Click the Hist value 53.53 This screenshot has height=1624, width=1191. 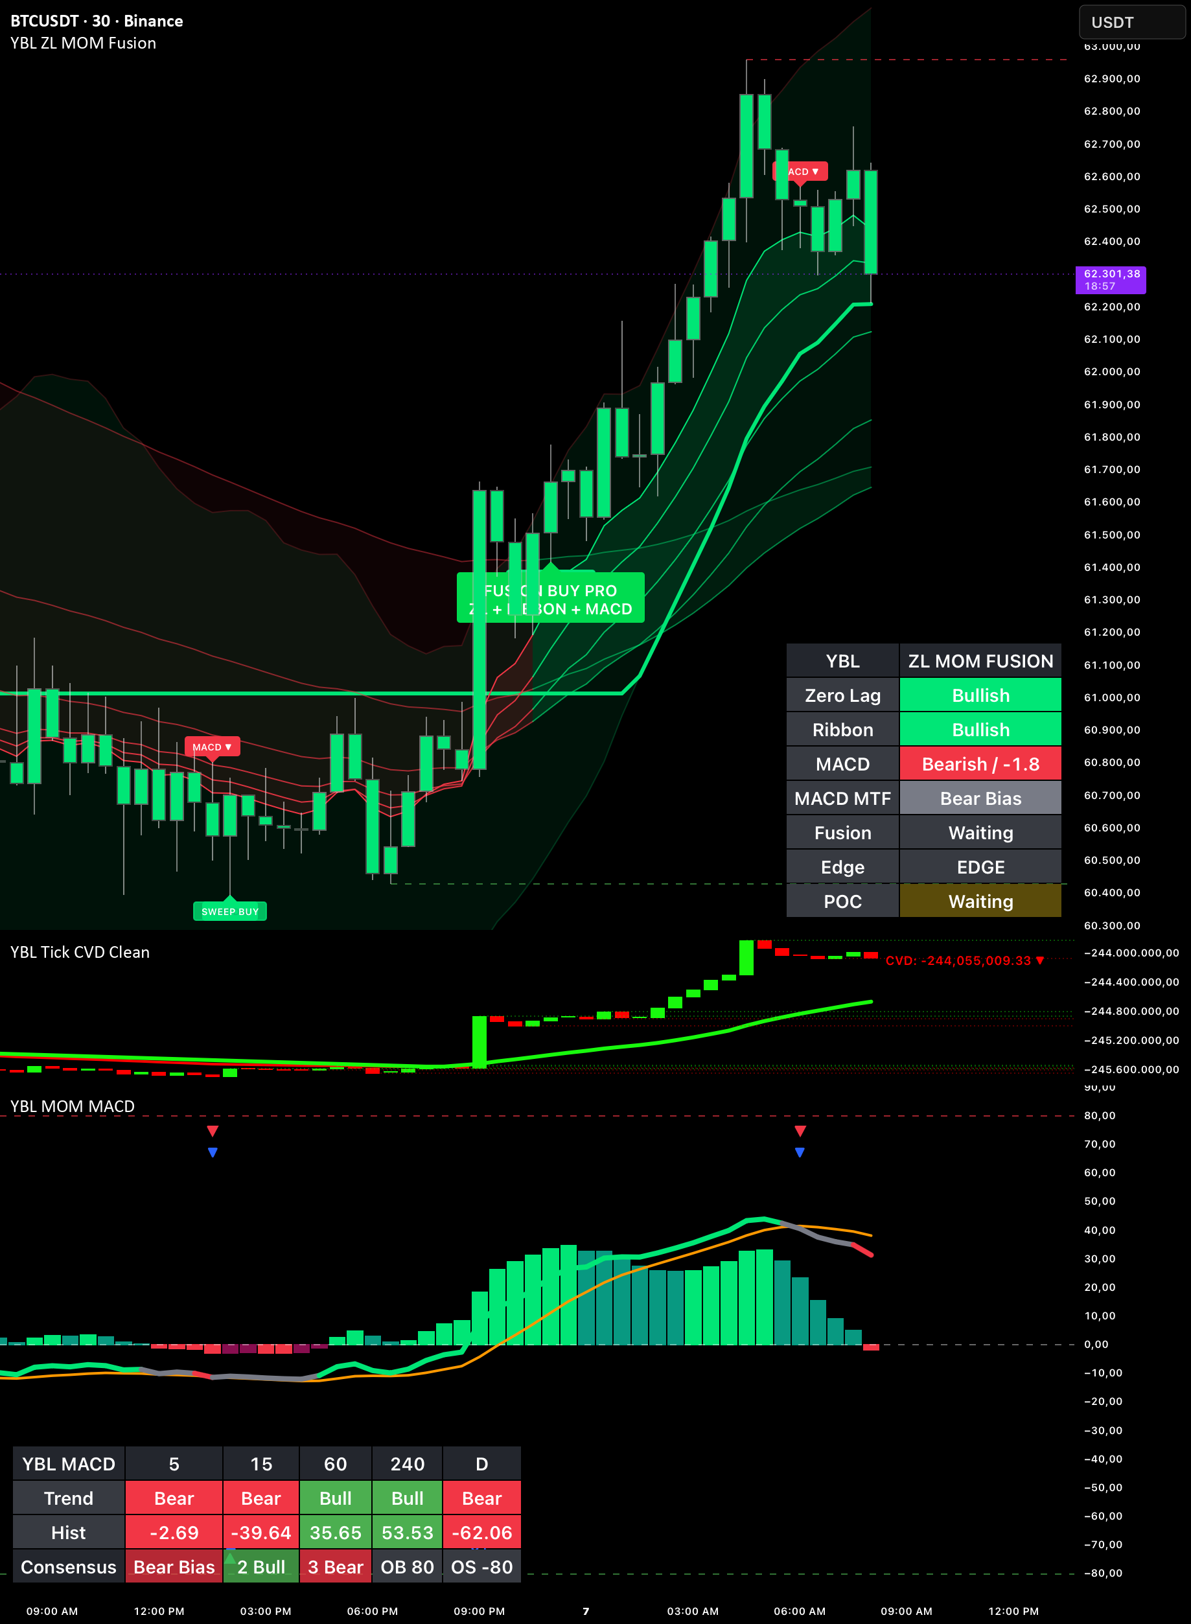[408, 1533]
